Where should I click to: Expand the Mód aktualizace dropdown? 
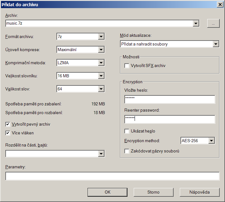216,44
